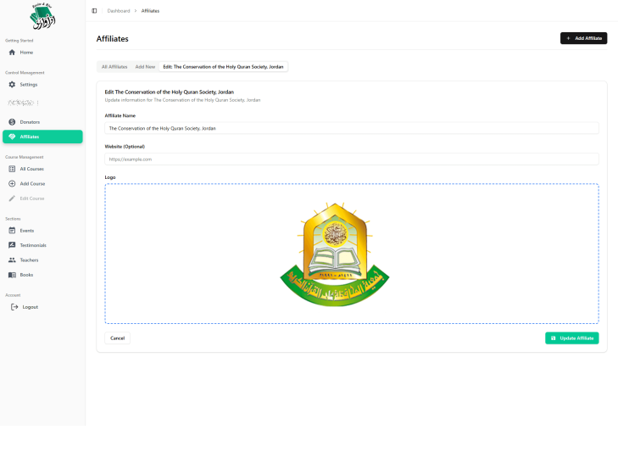Screen dimensions: 618x458
Task: Select the Edit: The Conservation tab
Action: [223, 67]
